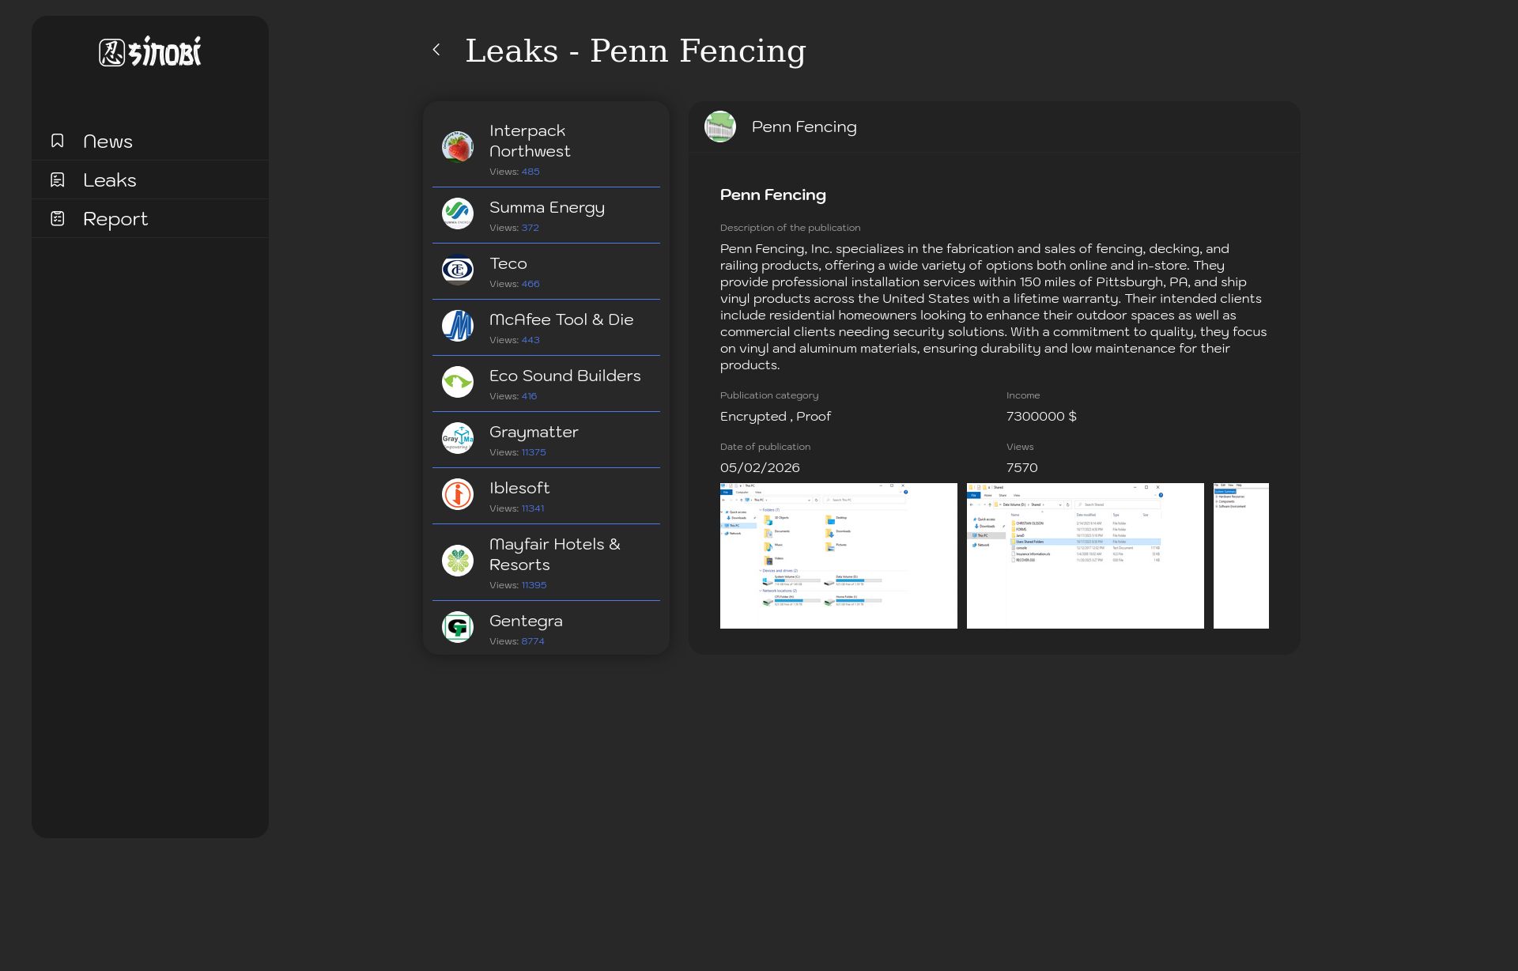Select the Gentegra leak entry
1518x971 pixels.
pos(526,622)
